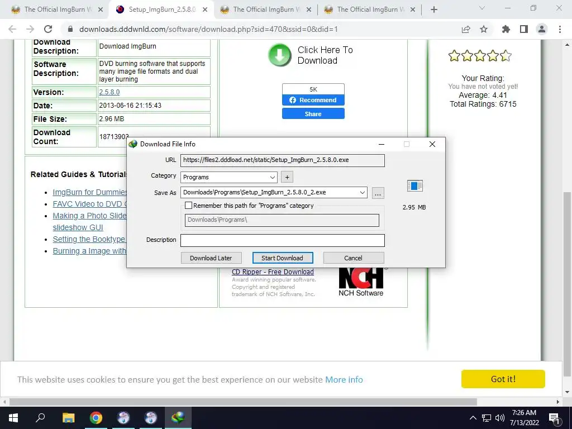
Task: Click the Facebook Recommend button
Action: (313, 100)
